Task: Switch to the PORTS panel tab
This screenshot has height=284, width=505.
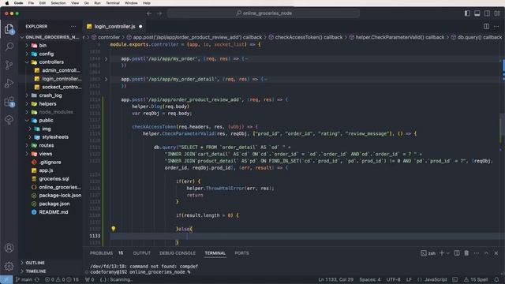Action: click(x=241, y=253)
